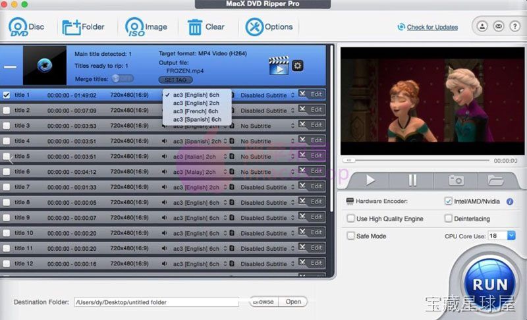Enable Use High Quality Engine

point(350,219)
